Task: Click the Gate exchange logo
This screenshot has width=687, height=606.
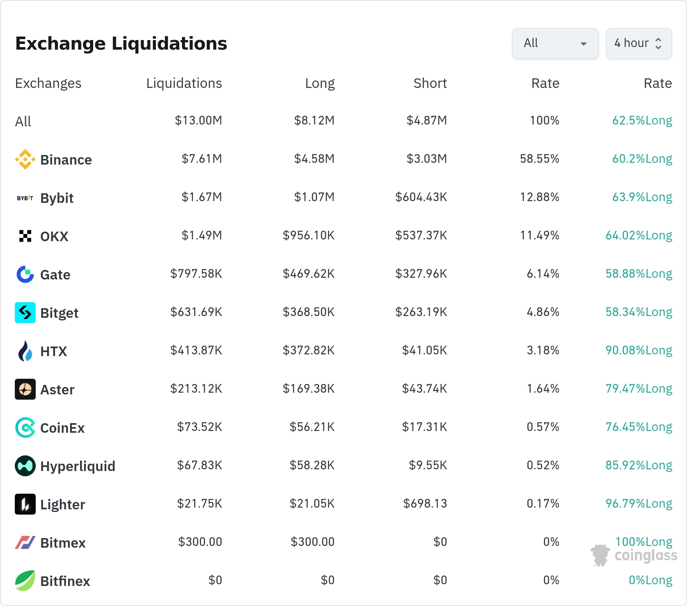Action: point(25,274)
